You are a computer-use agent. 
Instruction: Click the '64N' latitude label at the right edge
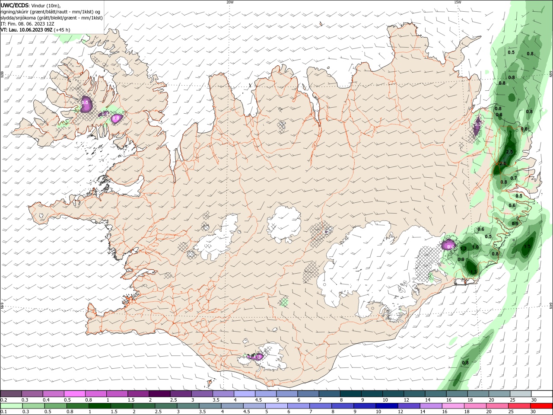[x=551, y=306]
